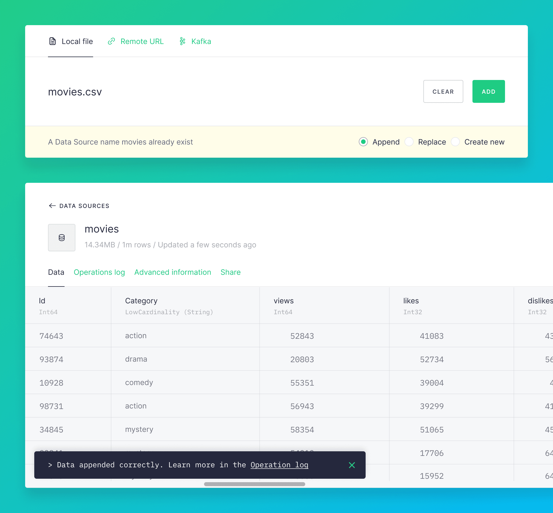Click the Remote URL chain-link icon
Screen dimensions: 553x513
point(111,41)
